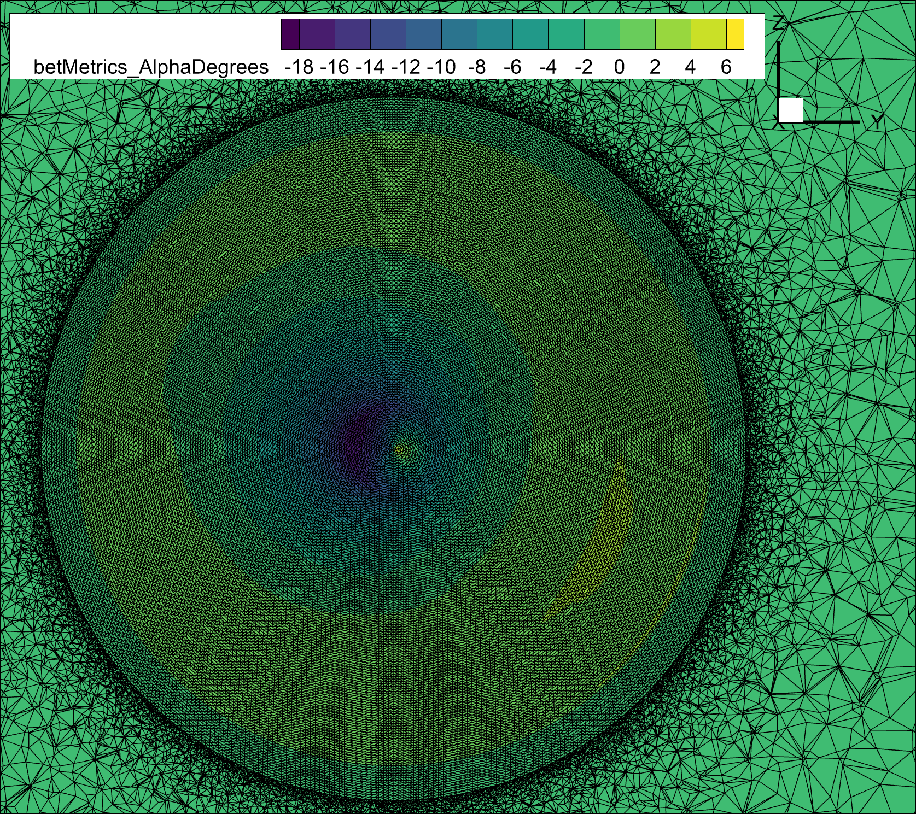Click the bright yellow swatch at legend's right end
916x814 pixels.
pos(735,34)
